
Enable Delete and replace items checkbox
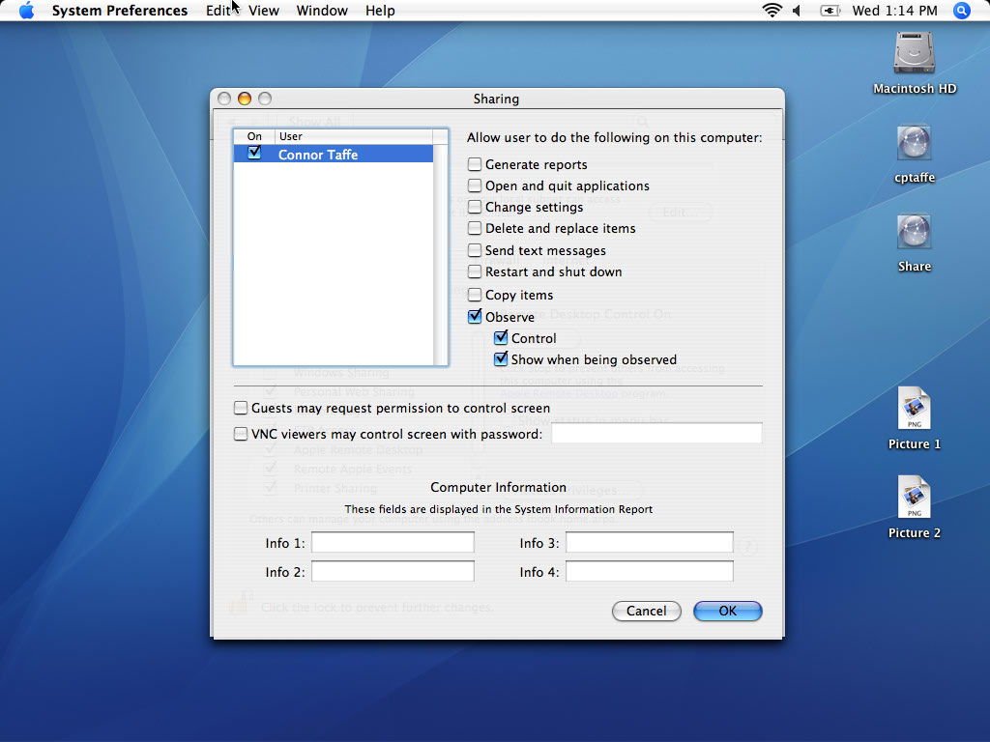[475, 228]
